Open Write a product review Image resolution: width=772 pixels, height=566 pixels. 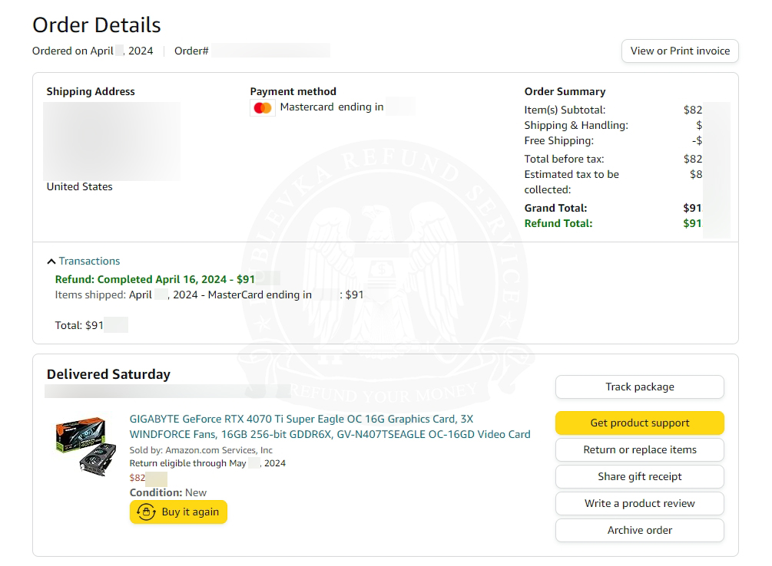[640, 504]
